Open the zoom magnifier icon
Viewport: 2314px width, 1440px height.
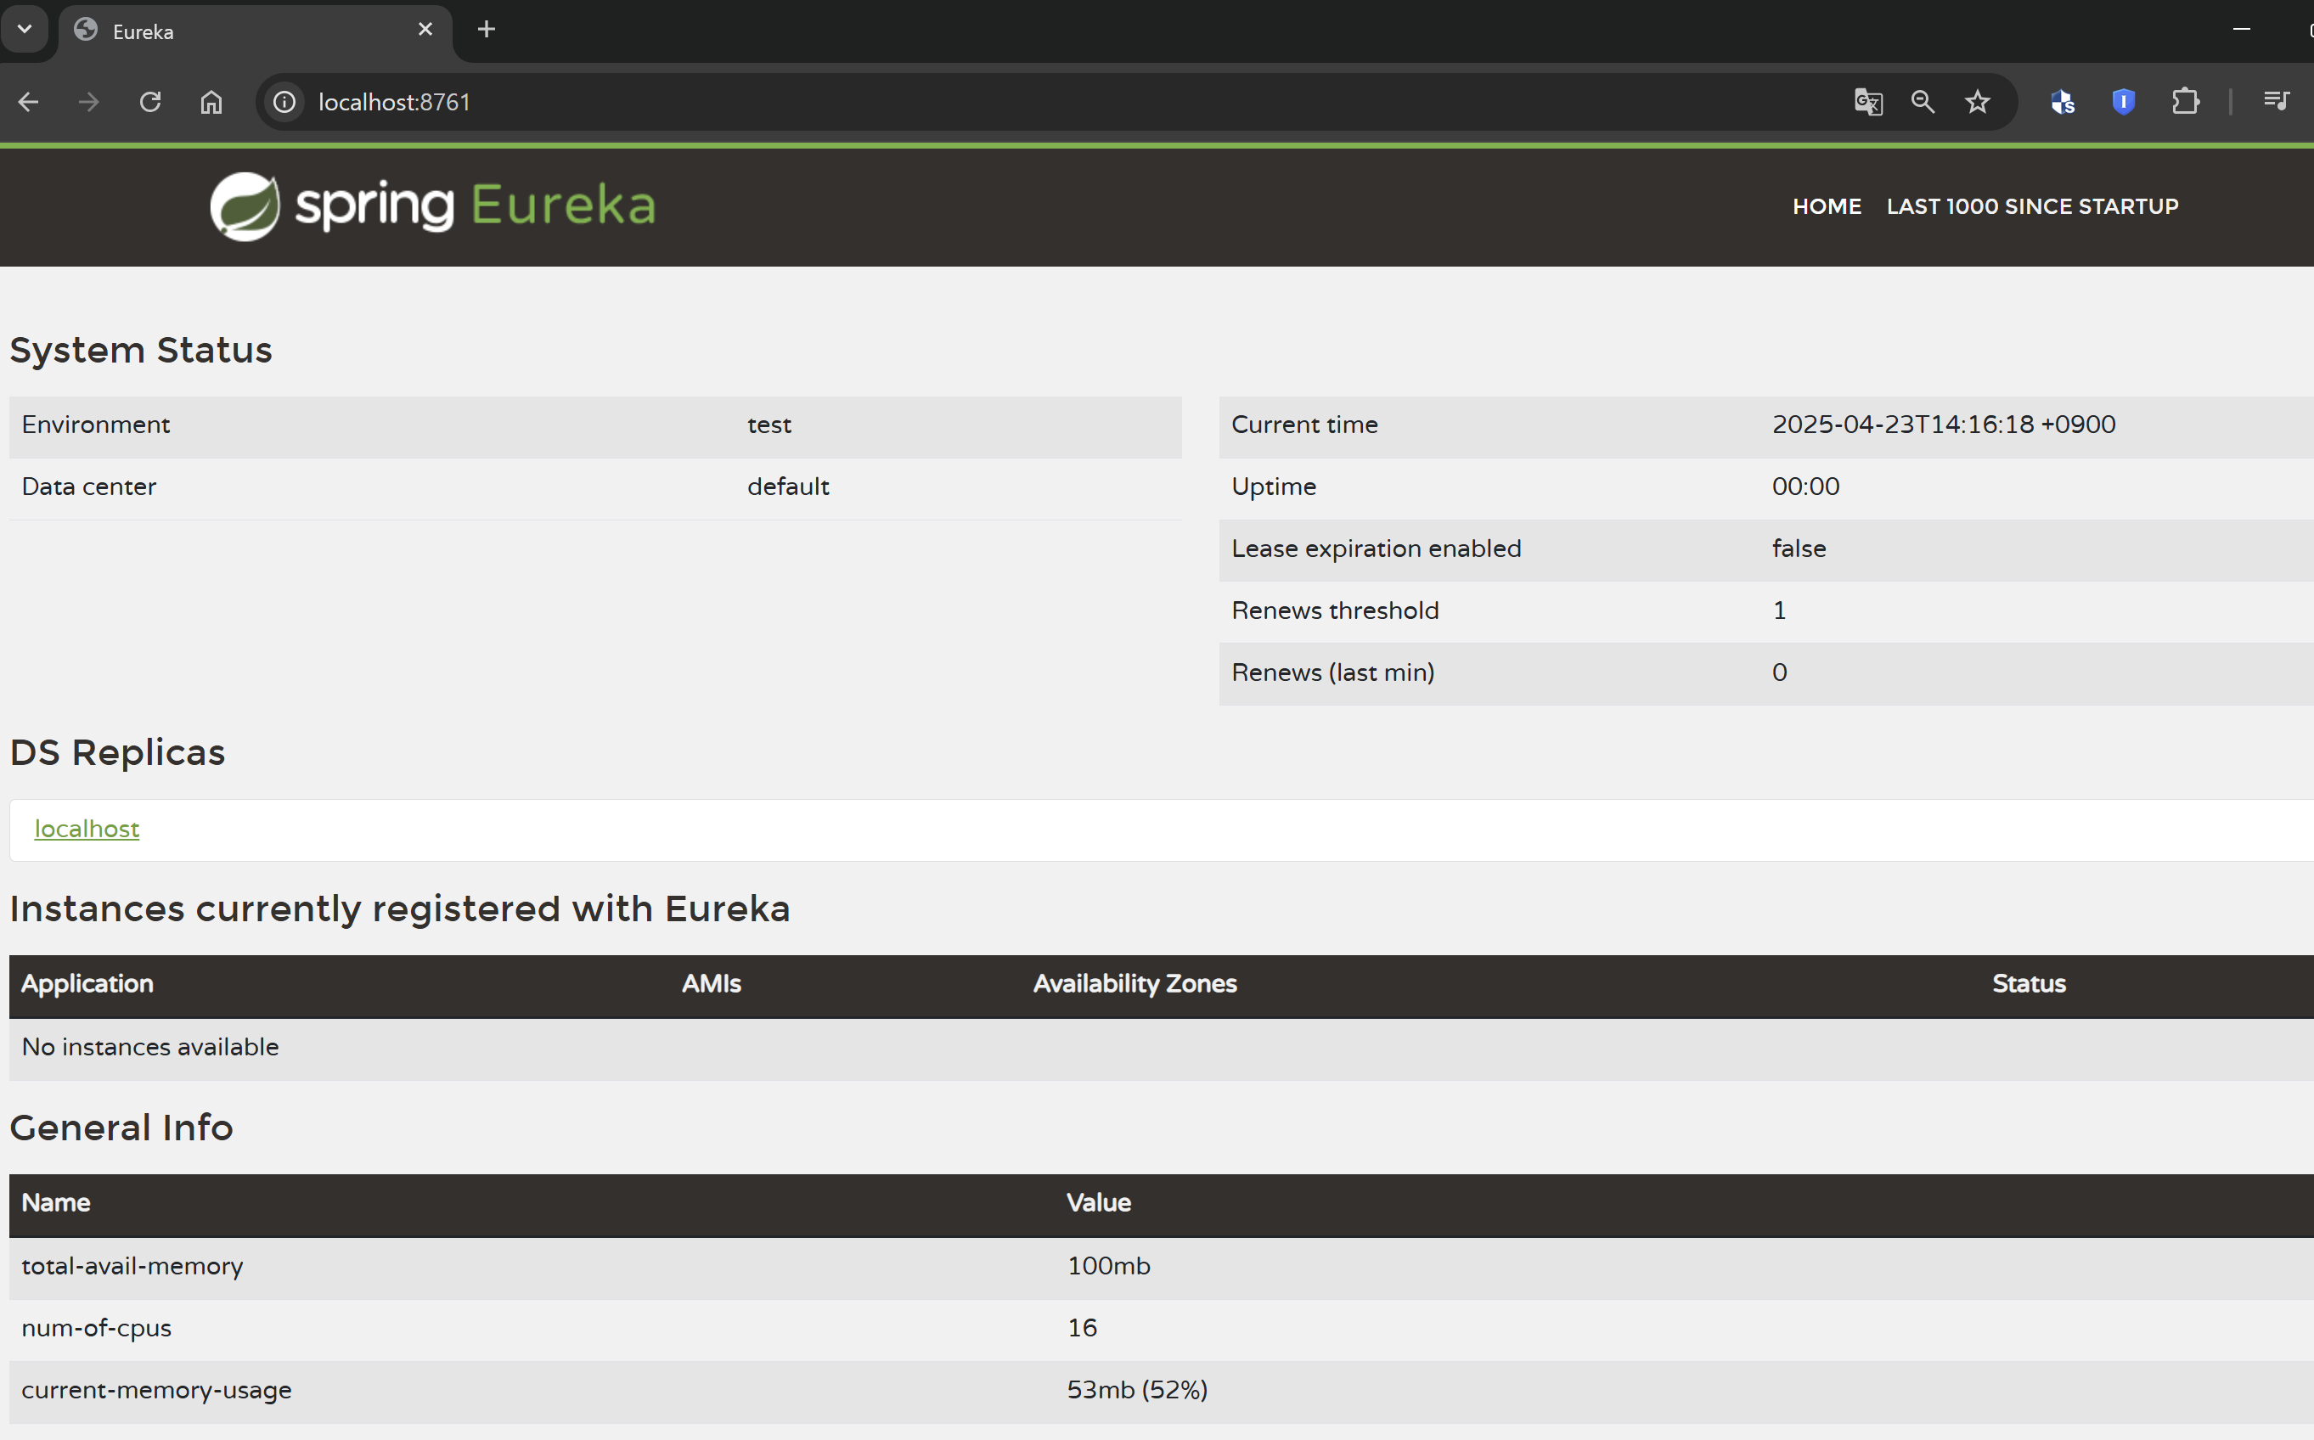pos(1923,102)
